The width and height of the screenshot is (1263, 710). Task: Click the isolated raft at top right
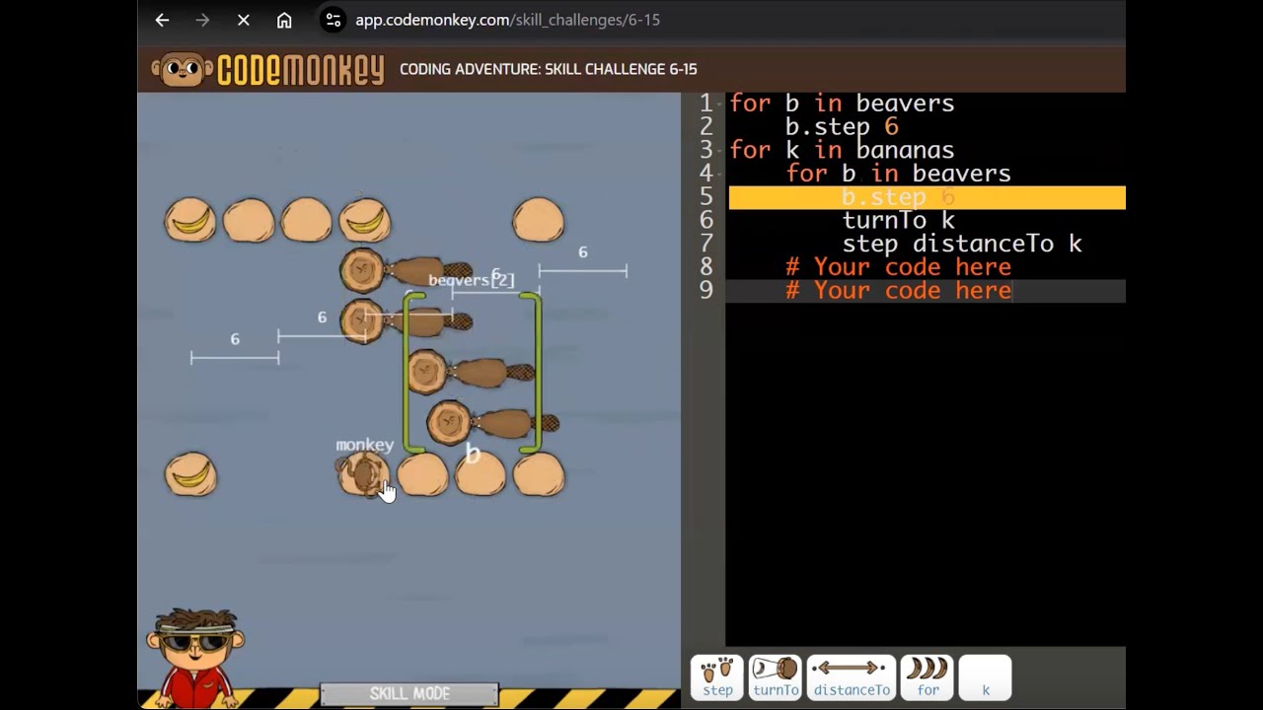(x=539, y=220)
